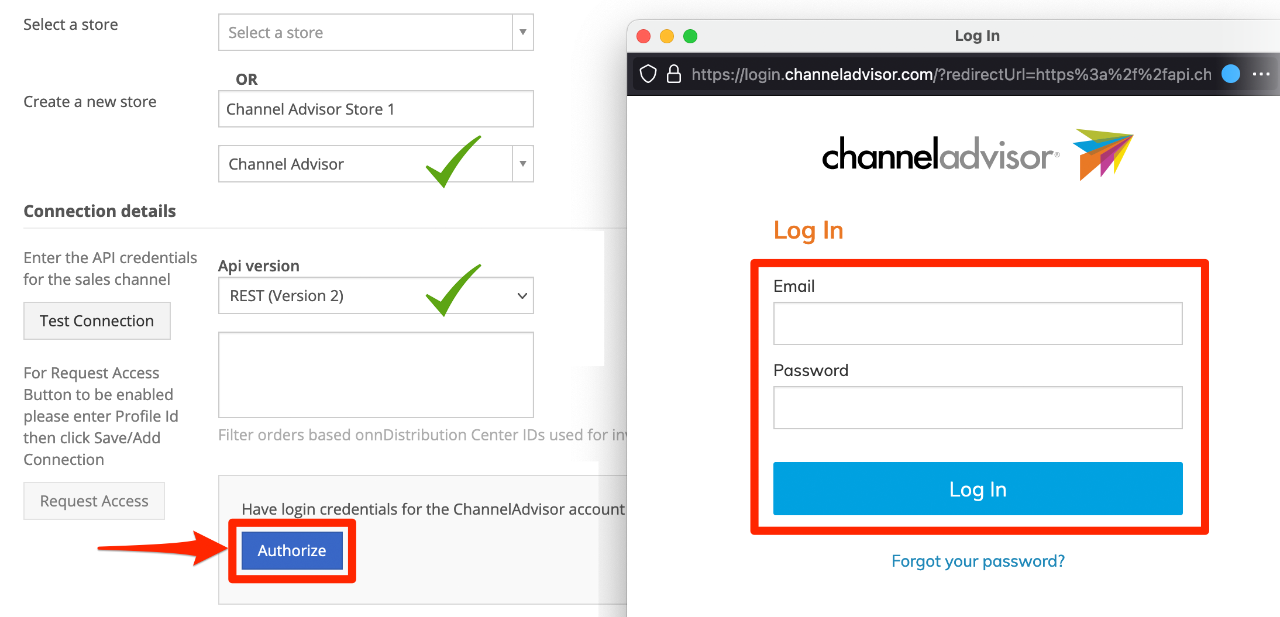The image size is (1280, 617).
Task: Click the green zoom window button
Action: [x=690, y=36]
